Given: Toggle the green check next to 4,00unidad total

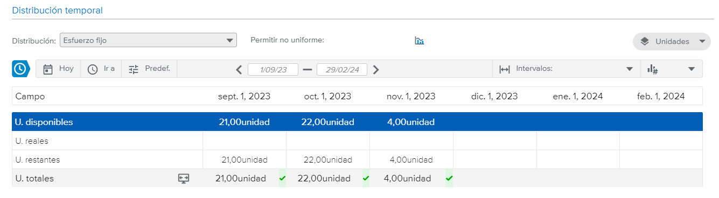Looking at the screenshot, I should [x=449, y=178].
